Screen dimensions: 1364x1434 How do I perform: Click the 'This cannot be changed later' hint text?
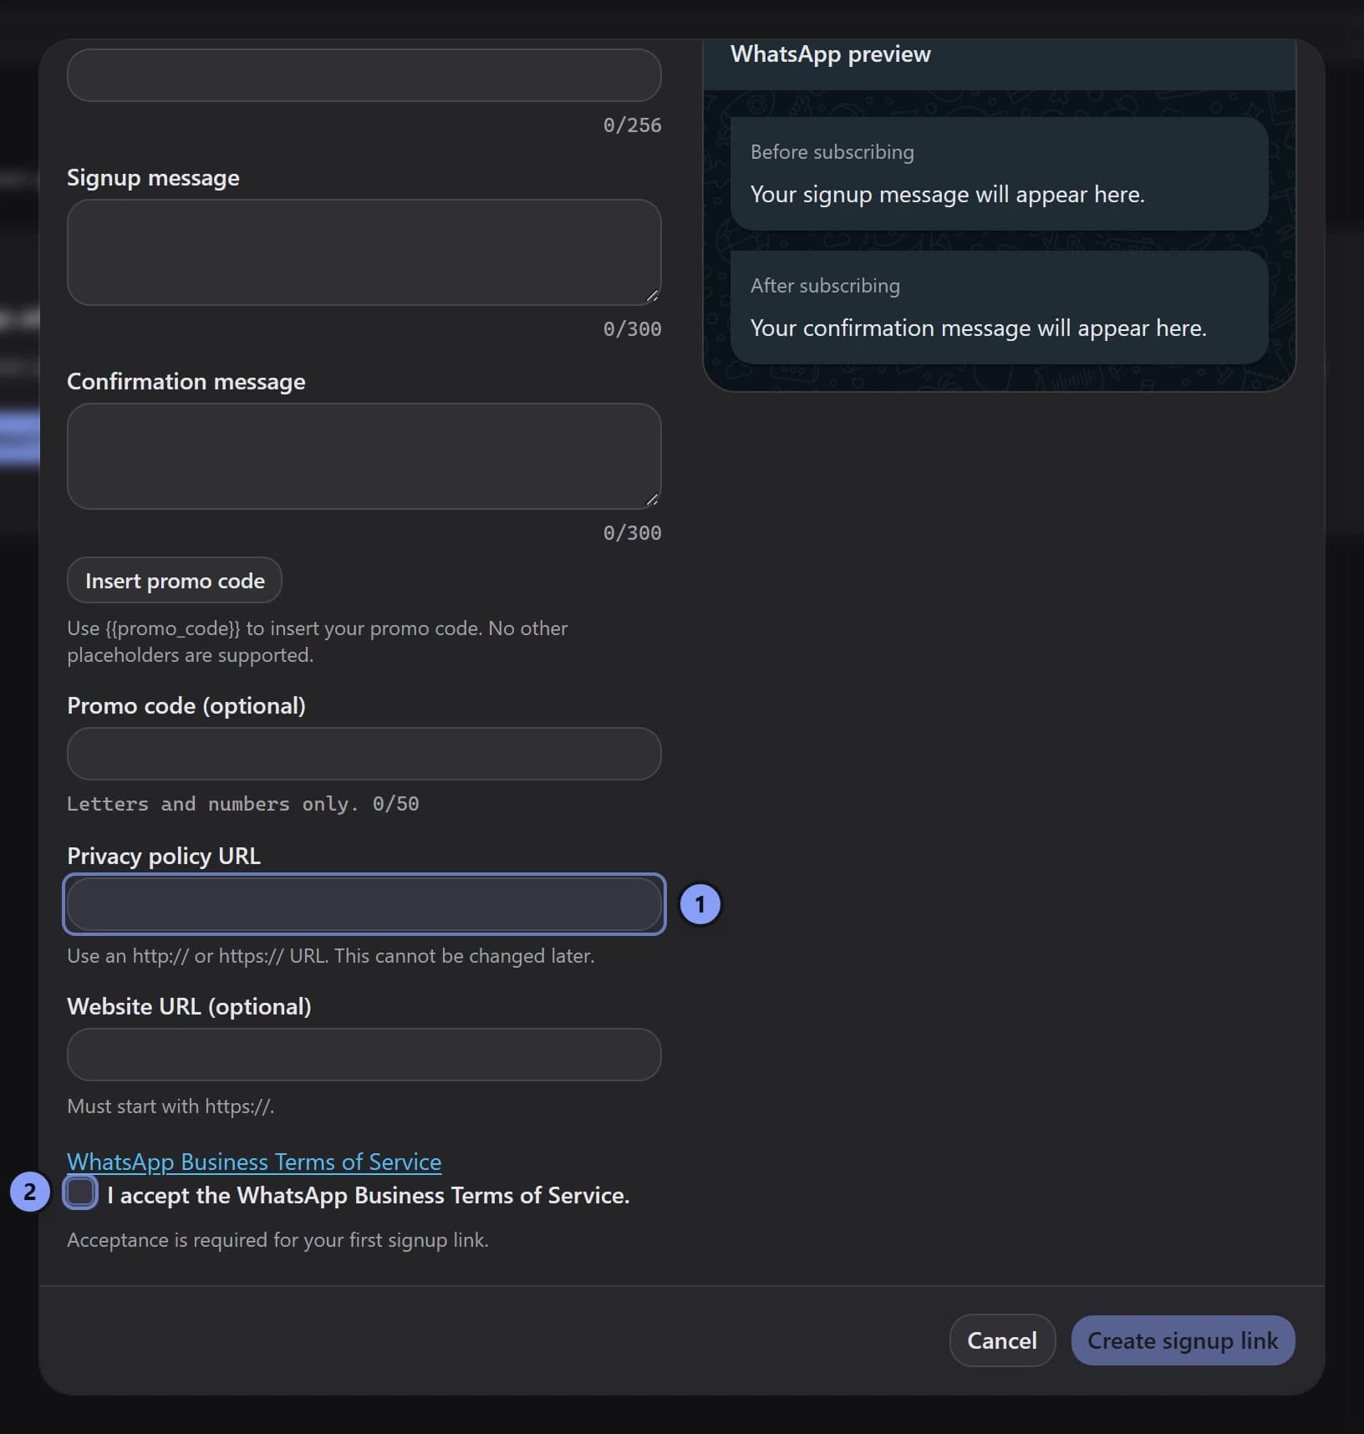coord(464,955)
